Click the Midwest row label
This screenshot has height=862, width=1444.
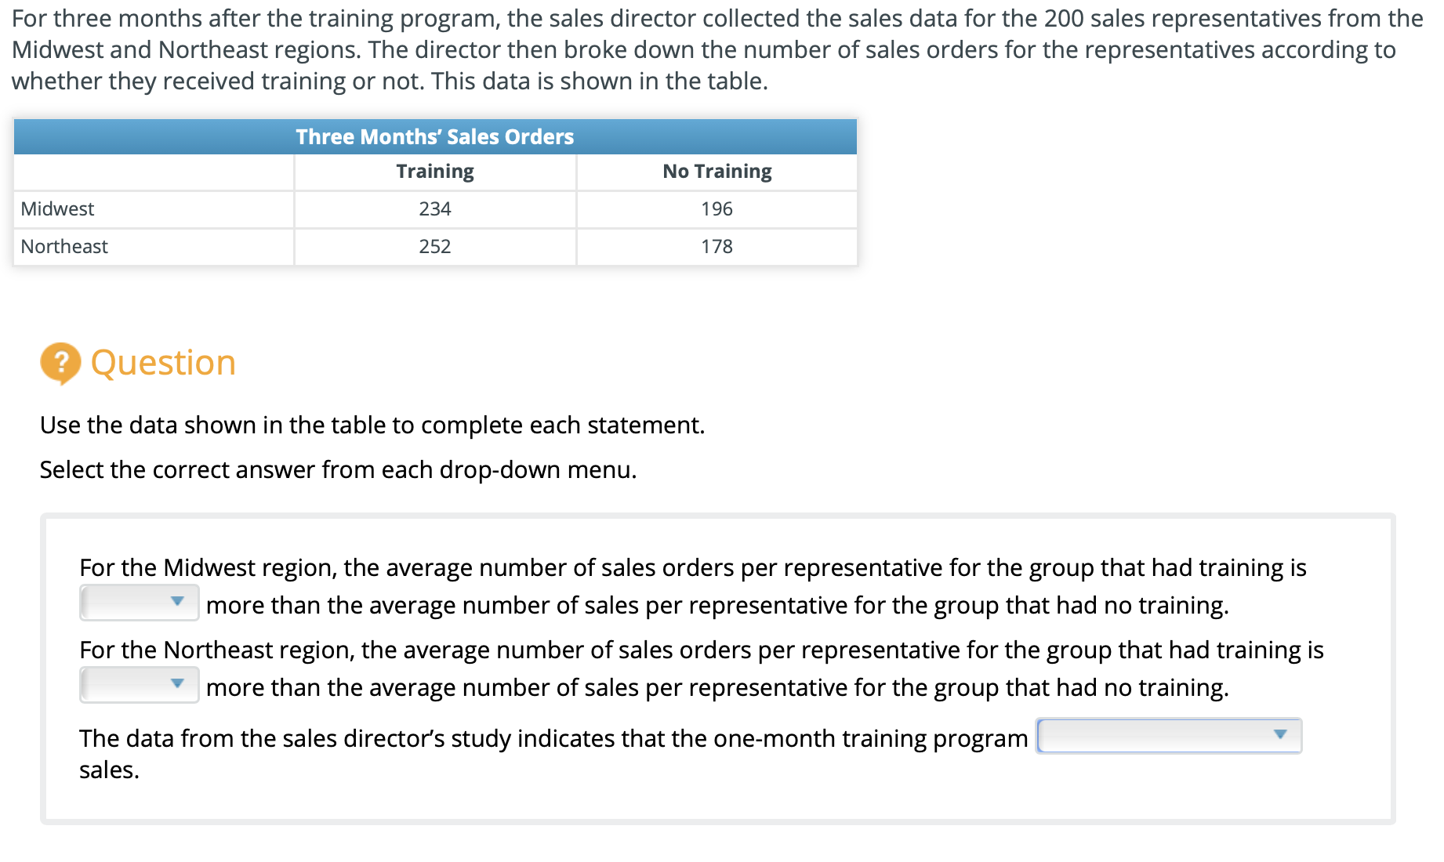tap(56, 208)
